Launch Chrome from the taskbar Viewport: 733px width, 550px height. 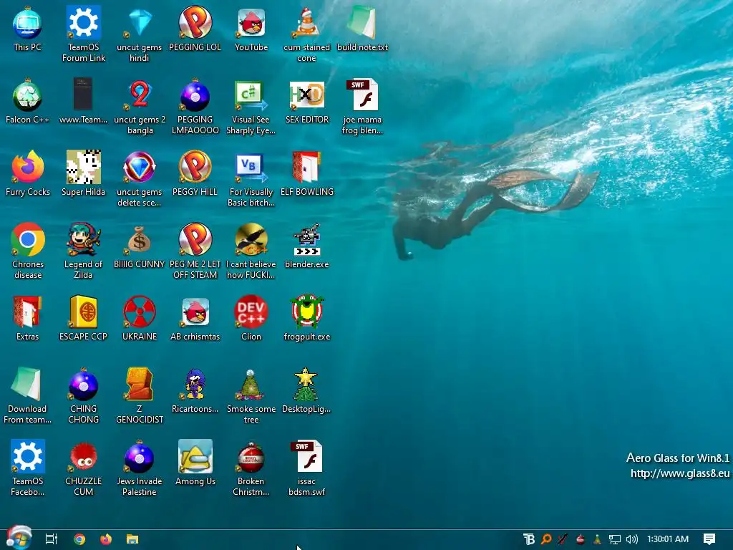coord(79,539)
